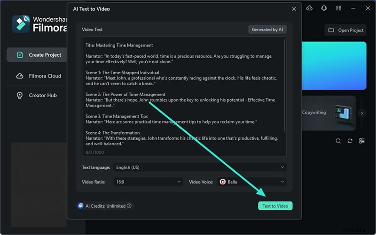Click the Open Project button
The height and width of the screenshot is (235, 376).
pyautogui.click(x=345, y=30)
